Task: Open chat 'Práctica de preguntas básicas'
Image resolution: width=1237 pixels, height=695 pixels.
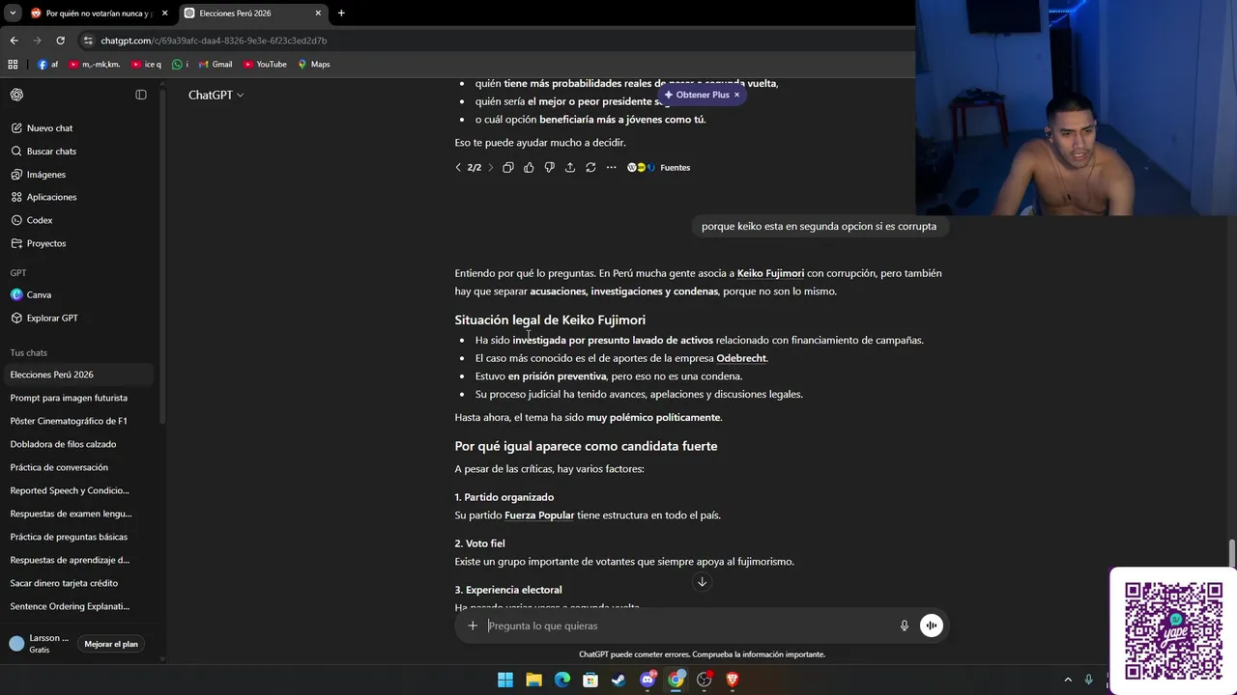Action: pos(80,537)
